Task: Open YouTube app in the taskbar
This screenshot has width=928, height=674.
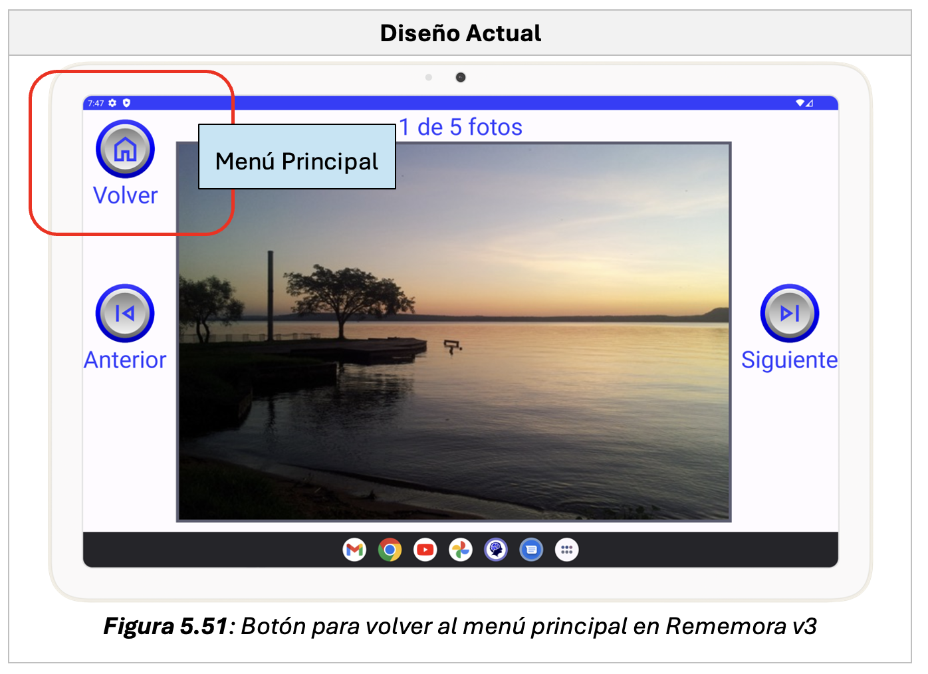Action: pos(425,550)
